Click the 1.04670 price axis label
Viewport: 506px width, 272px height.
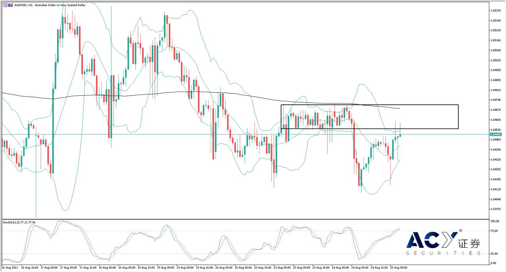(x=496, y=110)
